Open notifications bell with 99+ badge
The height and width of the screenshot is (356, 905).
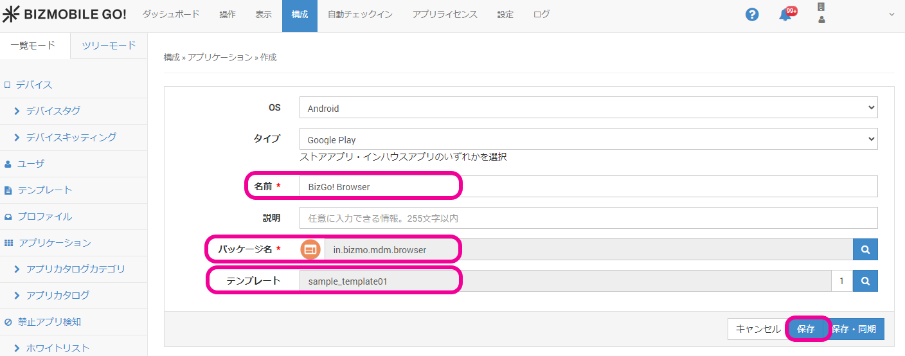click(x=785, y=15)
